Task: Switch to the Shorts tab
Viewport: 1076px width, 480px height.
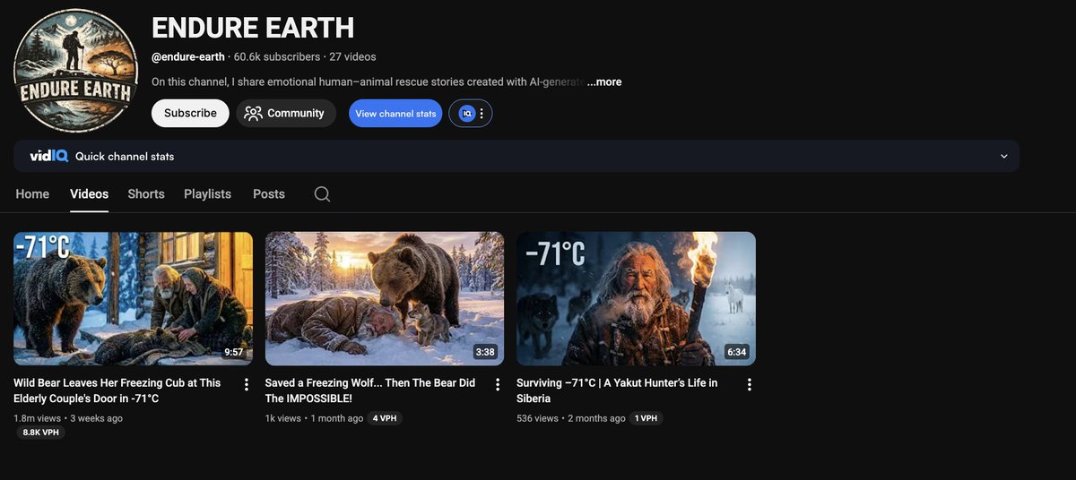Action: 146,194
